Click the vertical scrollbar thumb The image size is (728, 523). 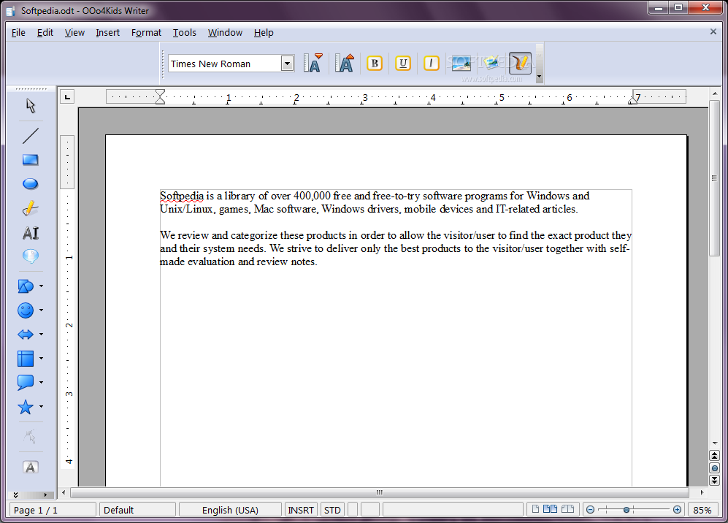coord(715,178)
